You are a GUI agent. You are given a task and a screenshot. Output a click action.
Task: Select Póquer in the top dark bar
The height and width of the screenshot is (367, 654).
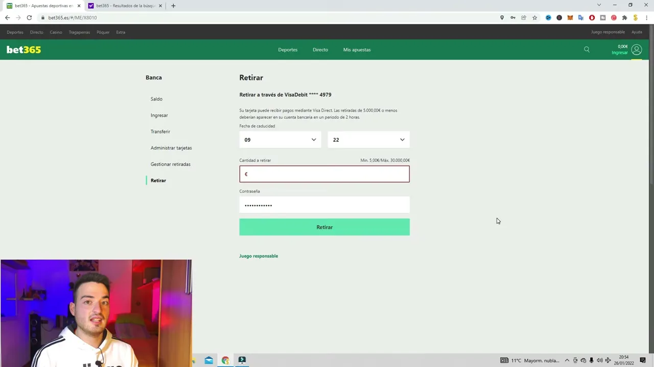pos(103,32)
